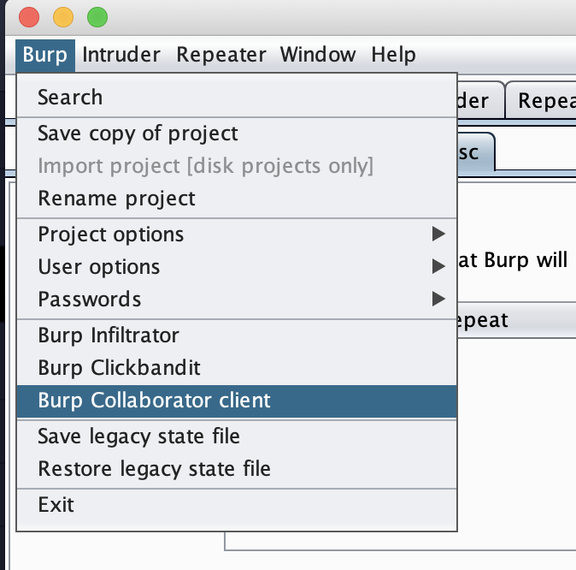576x570 pixels.
Task: Open the Burp menu in menu bar
Action: (x=45, y=55)
